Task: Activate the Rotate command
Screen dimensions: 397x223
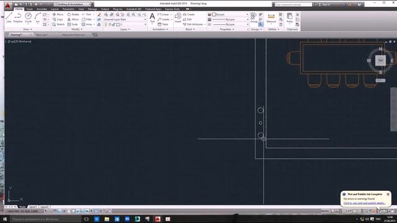Action: click(73, 14)
